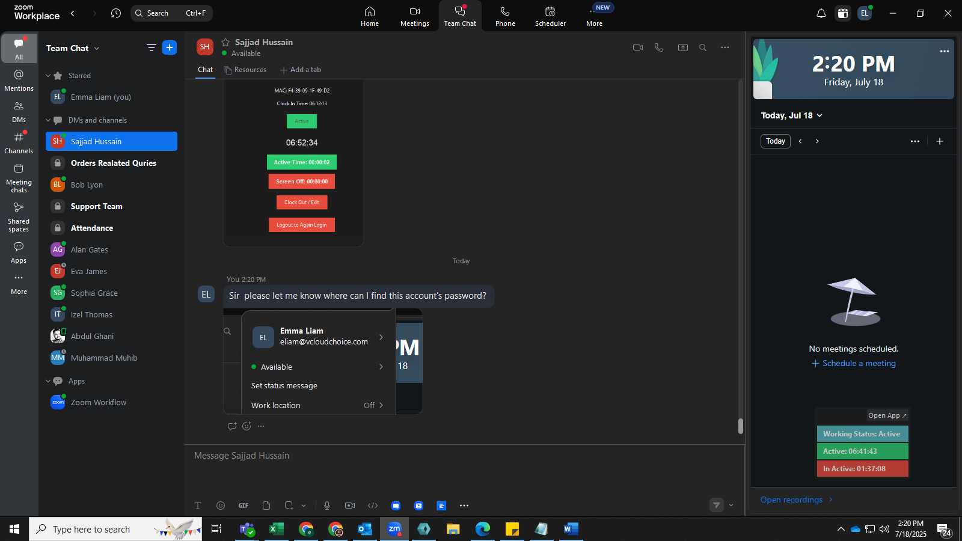Open the calendar panel icon in header
962x541 pixels.
pos(843,13)
